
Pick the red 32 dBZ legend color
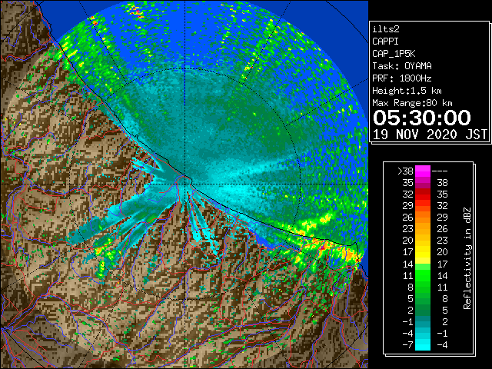[423, 194]
